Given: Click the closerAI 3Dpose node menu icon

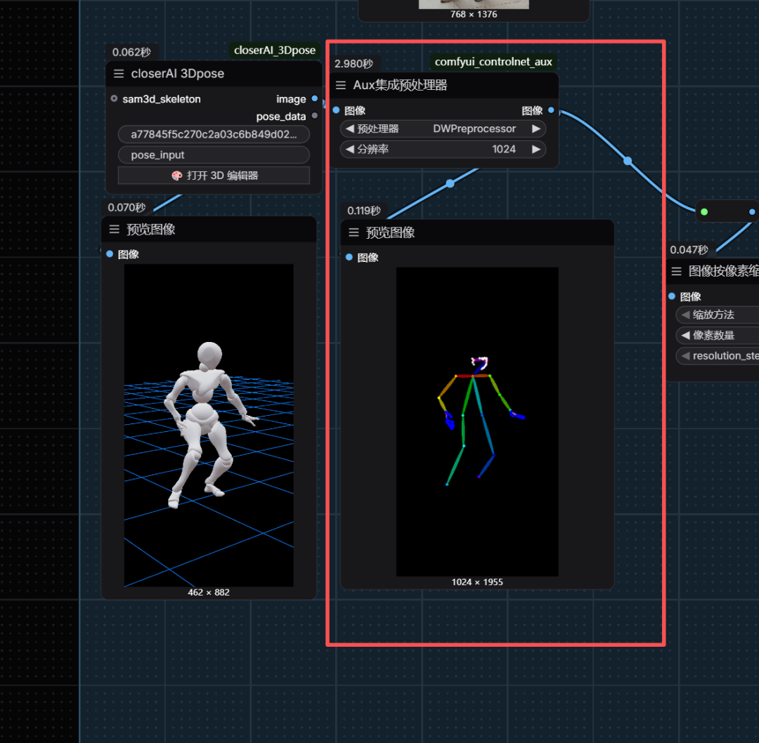Looking at the screenshot, I should coord(119,74).
